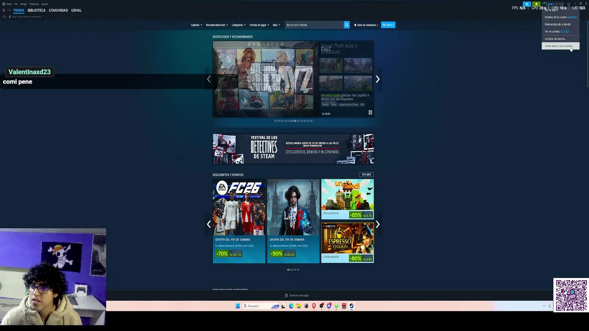Launch Microsoft Edge from the taskbar
This screenshot has width=589, height=331.
click(x=291, y=306)
